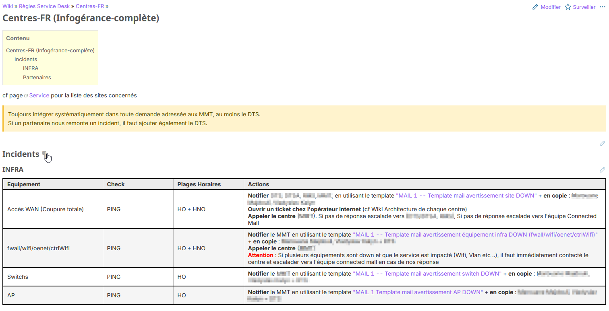Navigate to the Centres-FR breadcrumb link
Screen dimensions: 609x311
pyautogui.click(x=89, y=6)
